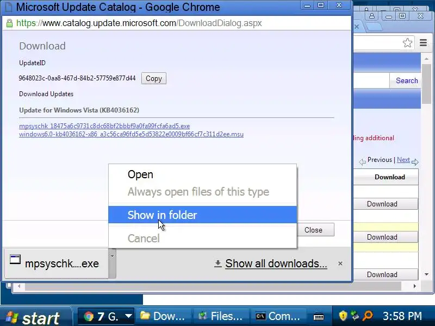This screenshot has height=326, width=435.
Task: Open Chrome's hamburger menu in background window
Action: 424,43
